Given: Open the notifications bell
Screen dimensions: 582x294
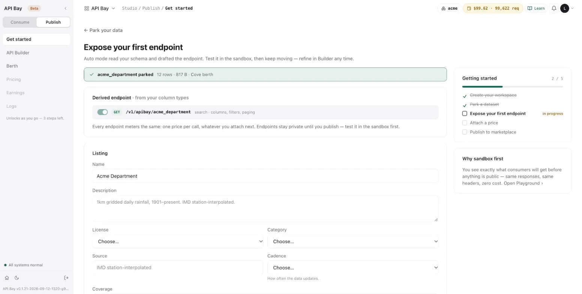Looking at the screenshot, I should (554, 8).
